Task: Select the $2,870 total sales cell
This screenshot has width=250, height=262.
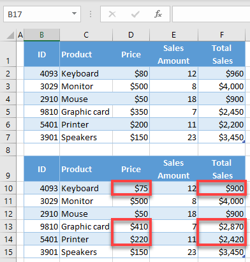Action: pyautogui.click(x=222, y=226)
